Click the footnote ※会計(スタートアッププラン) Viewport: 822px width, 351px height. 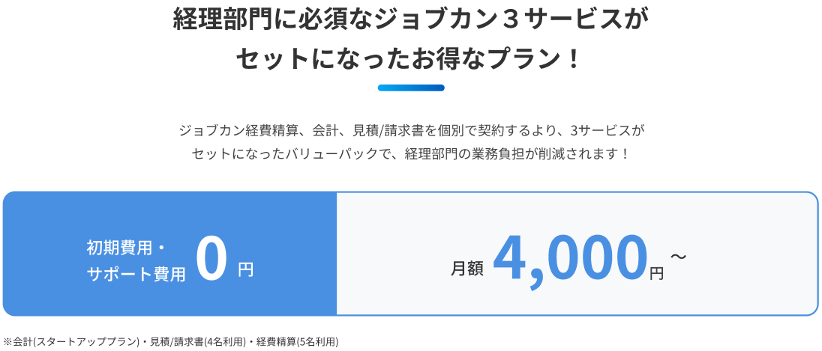(x=72, y=342)
